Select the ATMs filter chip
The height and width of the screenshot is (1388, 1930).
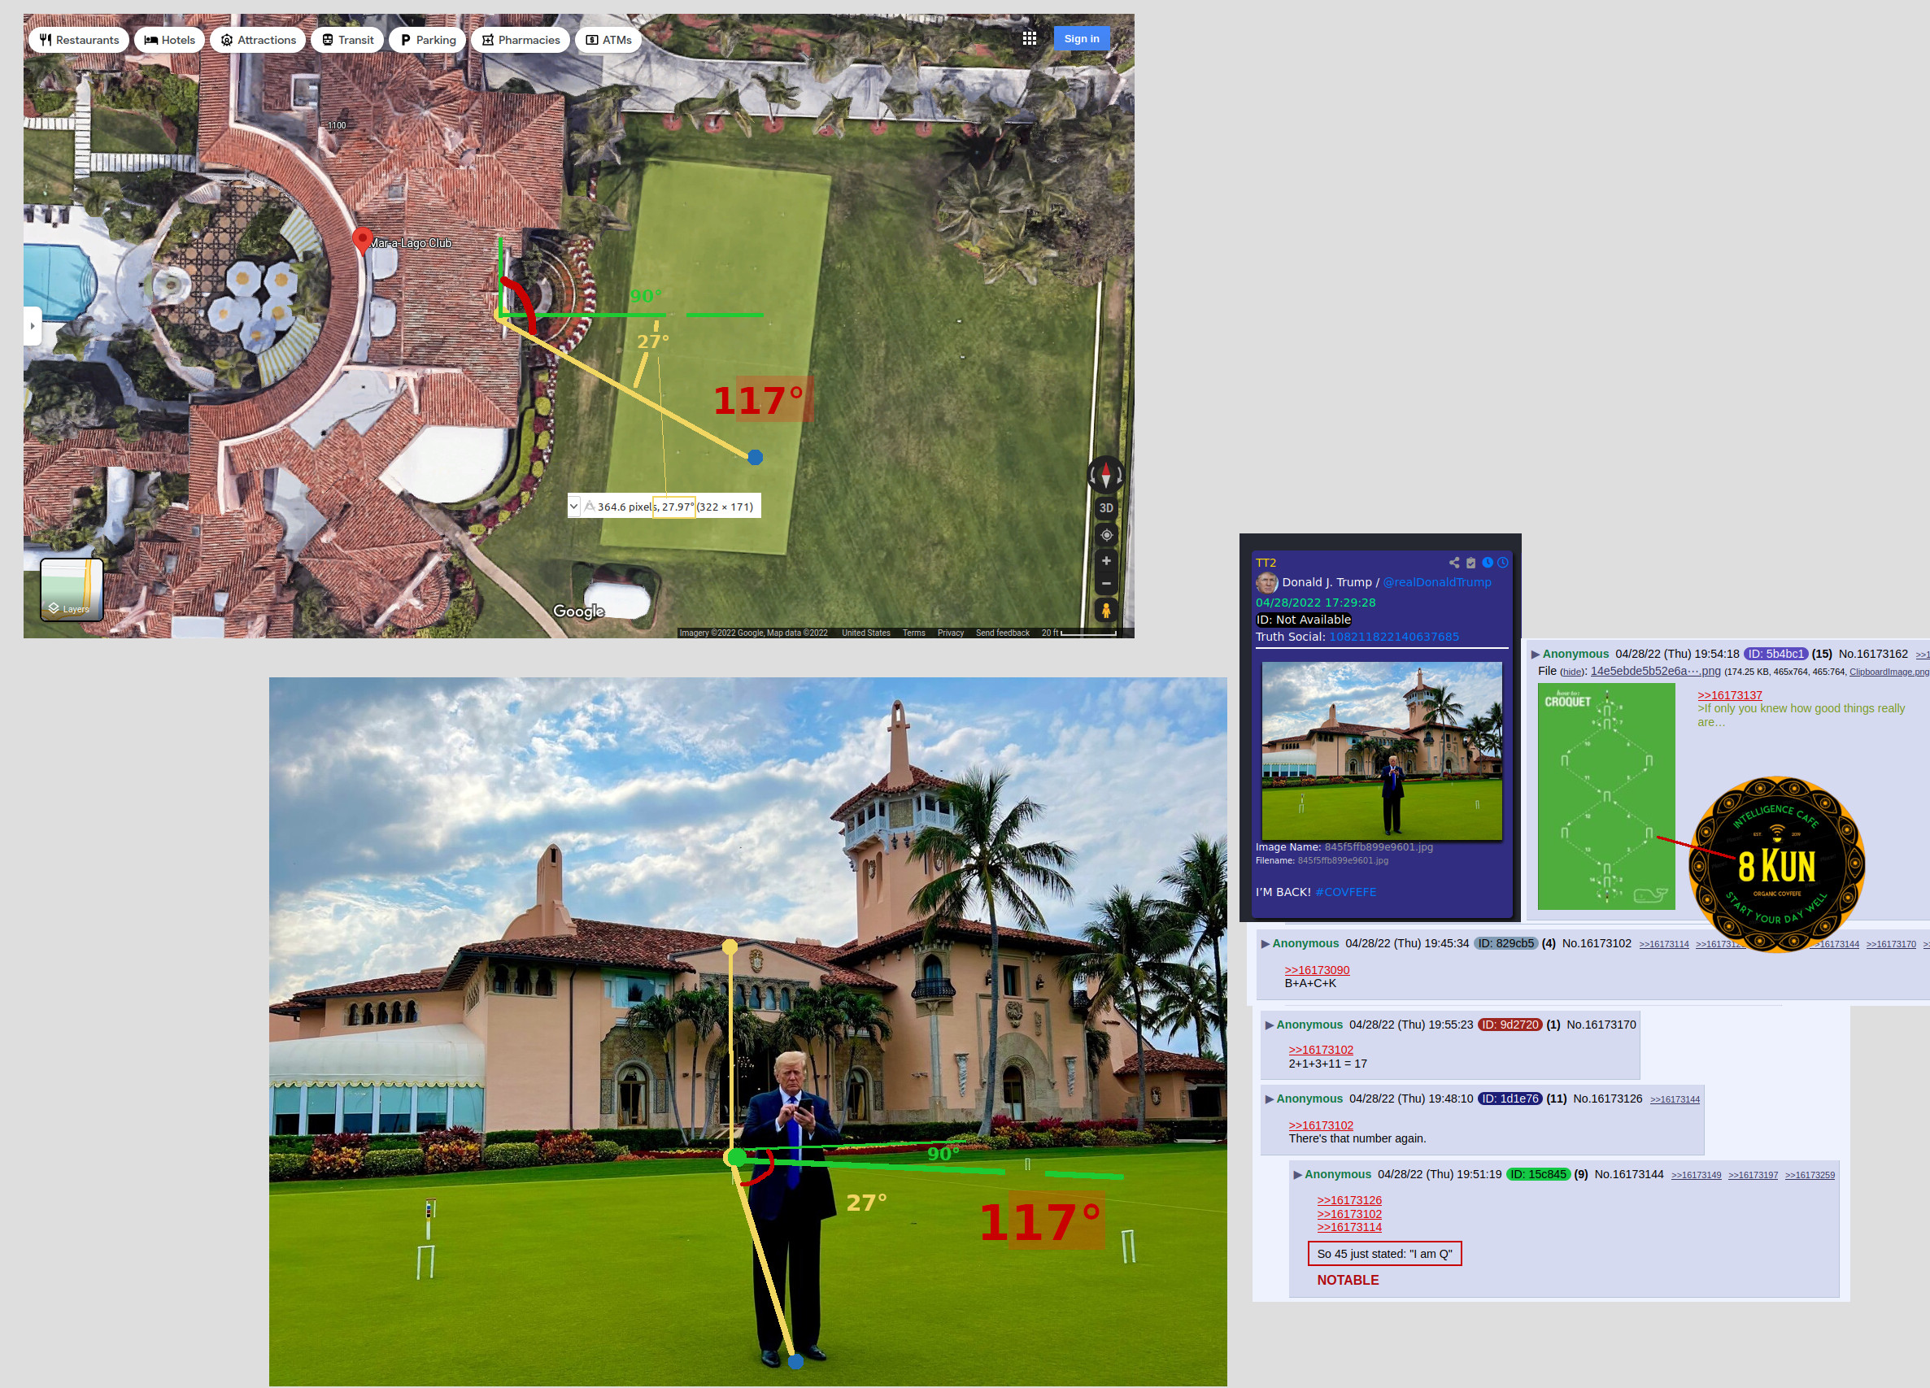pyautogui.click(x=608, y=40)
